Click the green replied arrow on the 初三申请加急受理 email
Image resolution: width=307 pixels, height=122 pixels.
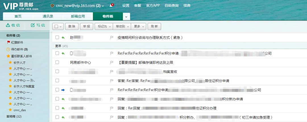[63, 117]
